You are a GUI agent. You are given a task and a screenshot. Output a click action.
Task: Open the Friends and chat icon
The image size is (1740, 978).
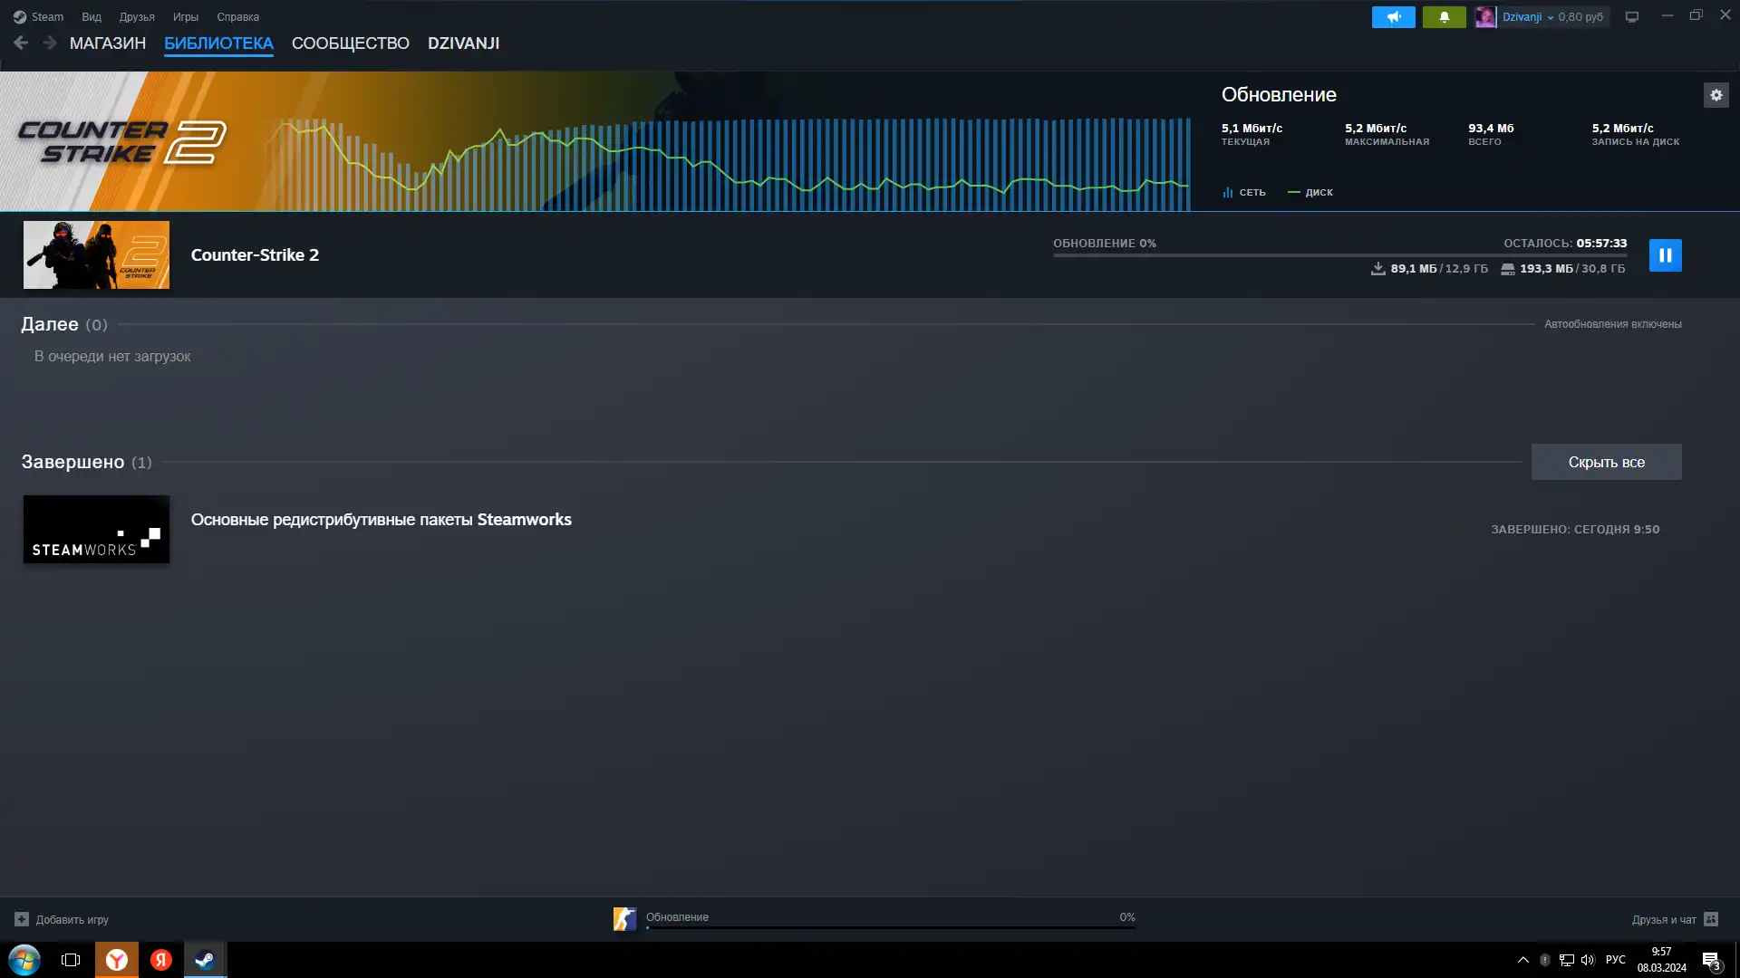pyautogui.click(x=1711, y=919)
